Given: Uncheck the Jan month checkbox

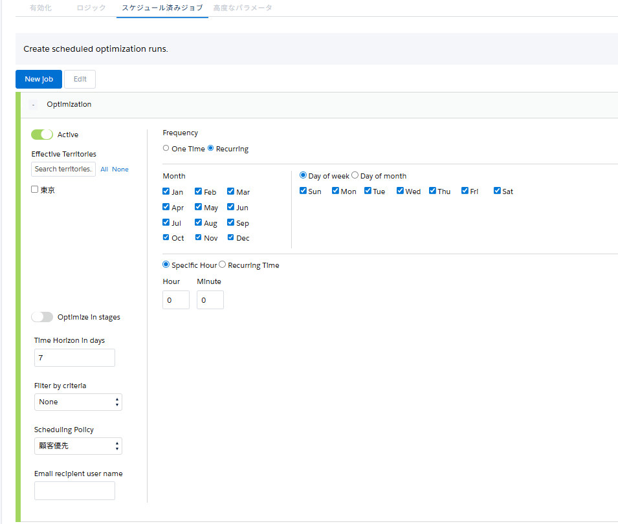Looking at the screenshot, I should [166, 191].
